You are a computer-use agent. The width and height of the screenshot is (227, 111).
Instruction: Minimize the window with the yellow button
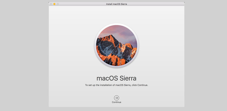pyautogui.click(x=54, y=4)
